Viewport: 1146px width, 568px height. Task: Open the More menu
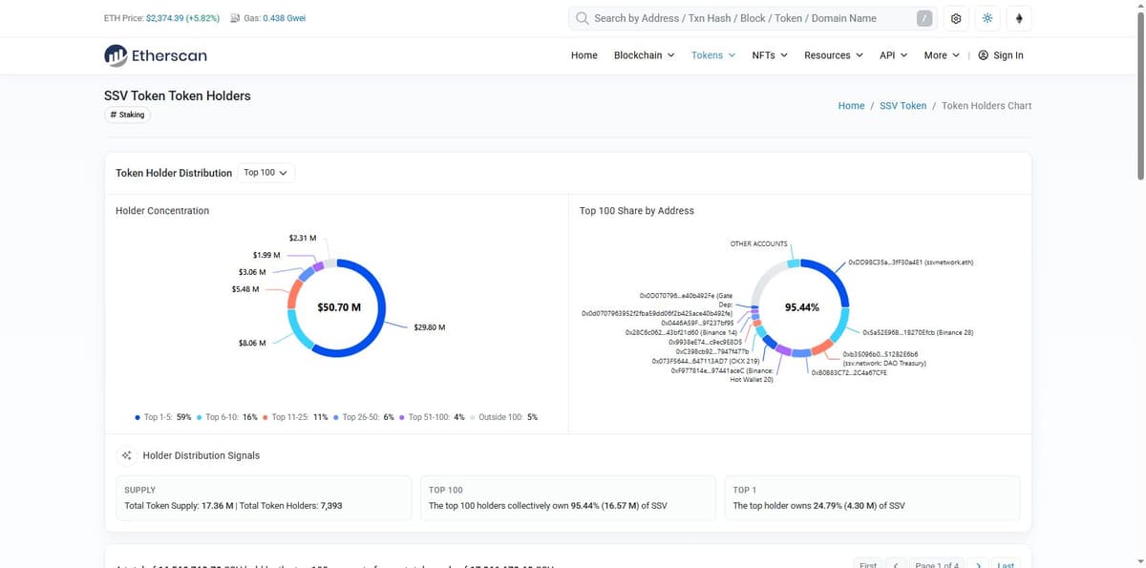(x=942, y=55)
